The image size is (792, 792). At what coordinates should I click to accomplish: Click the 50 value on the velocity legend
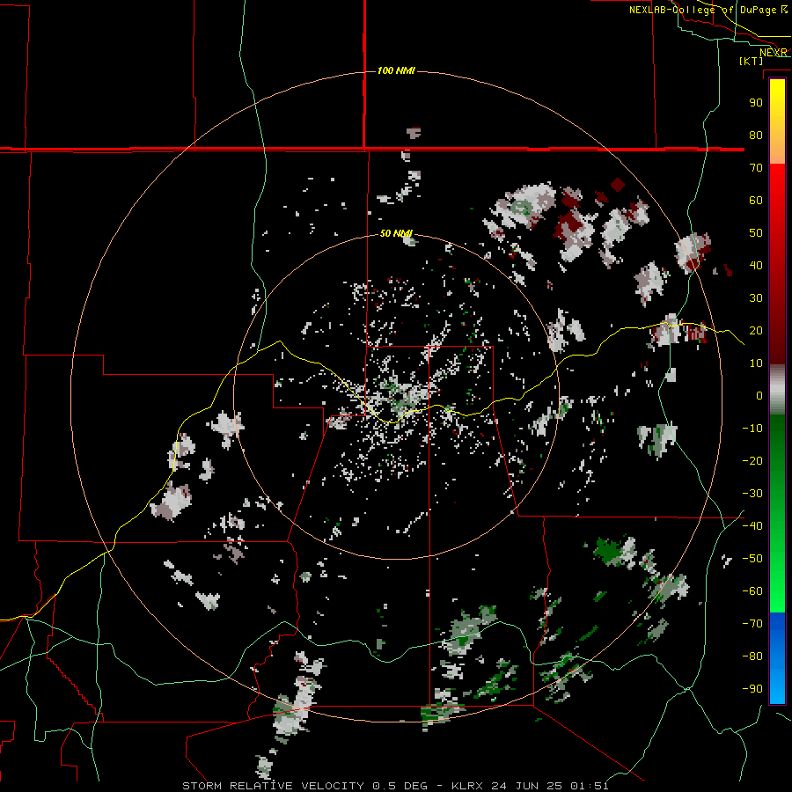click(x=756, y=233)
